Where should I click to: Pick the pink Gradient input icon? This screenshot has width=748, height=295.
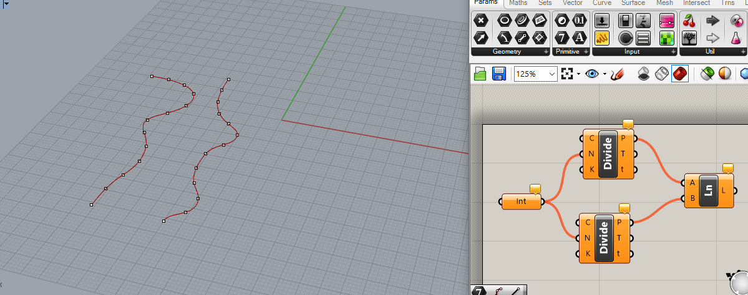point(667,21)
